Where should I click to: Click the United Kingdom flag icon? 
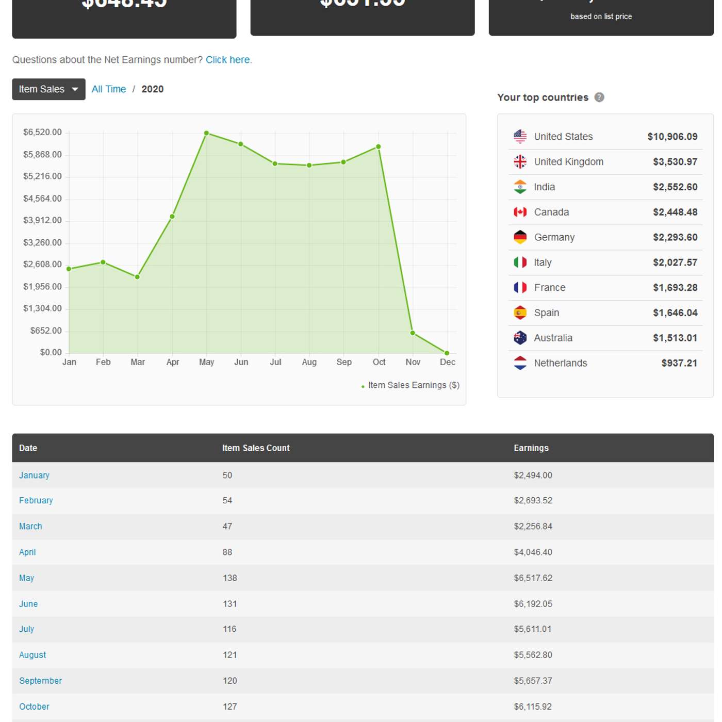(520, 162)
